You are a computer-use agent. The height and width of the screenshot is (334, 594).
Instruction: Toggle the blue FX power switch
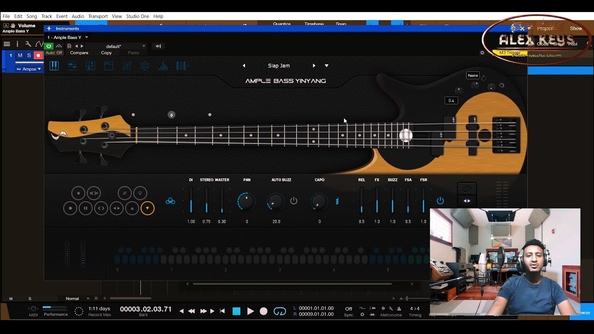tap(440, 201)
